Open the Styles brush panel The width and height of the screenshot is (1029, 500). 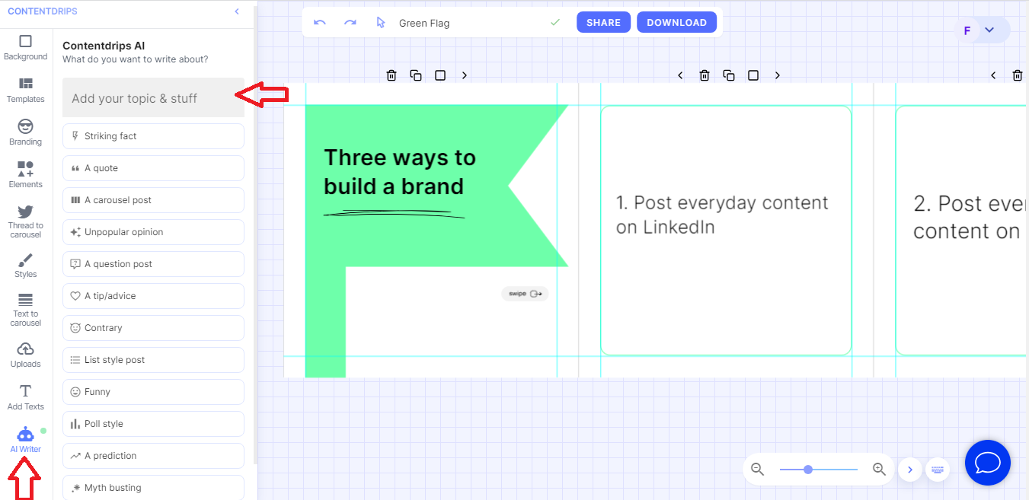coord(25,266)
